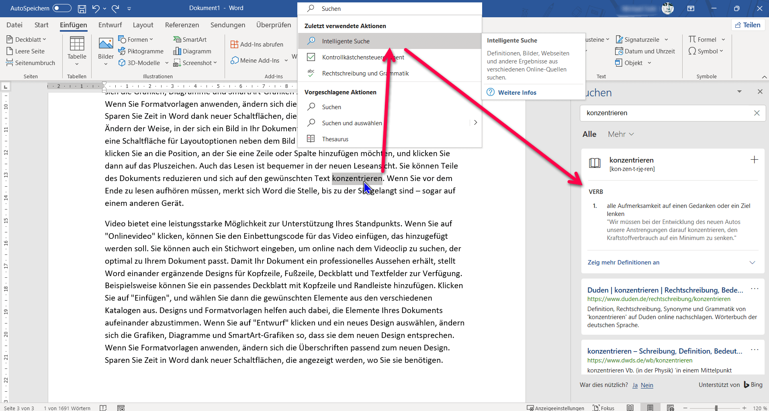
Task: Click the Objekt icon in Text group
Action: [619, 63]
